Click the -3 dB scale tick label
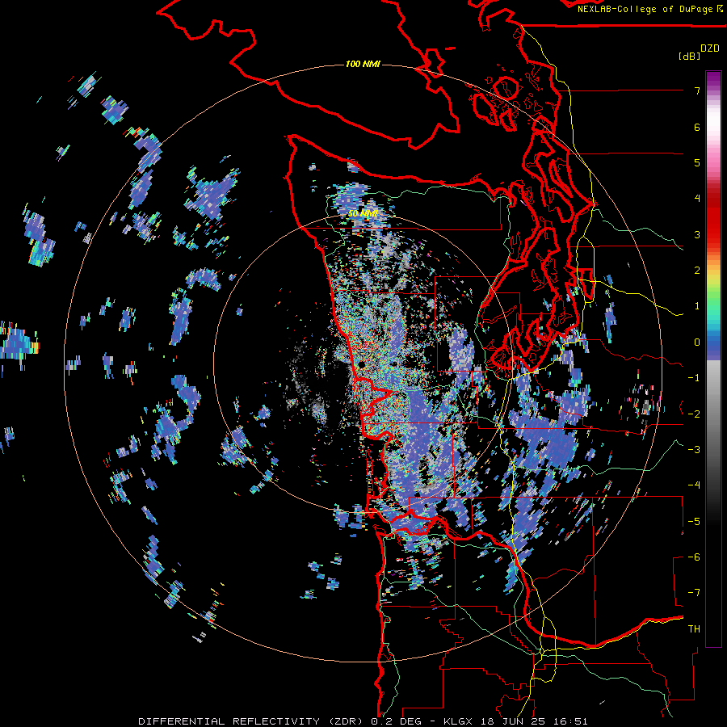Viewport: 727px width, 727px height. click(x=694, y=449)
